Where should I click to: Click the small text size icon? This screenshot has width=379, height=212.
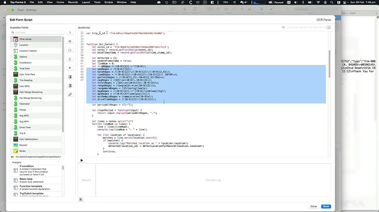(283, 27)
